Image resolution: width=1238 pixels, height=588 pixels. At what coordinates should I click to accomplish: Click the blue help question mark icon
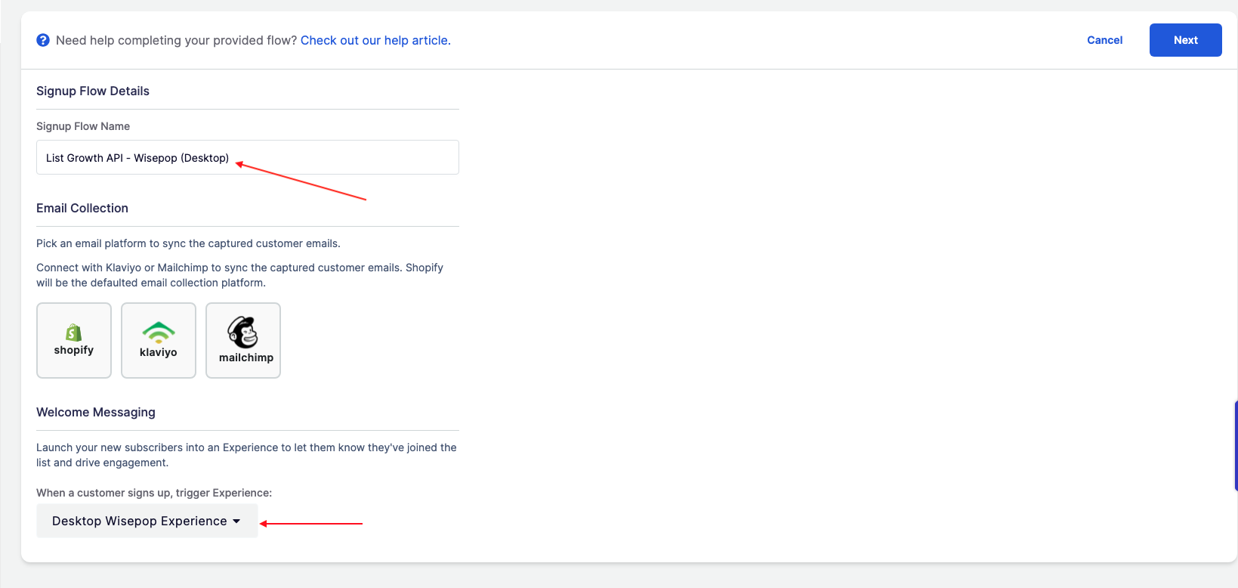[x=43, y=39]
